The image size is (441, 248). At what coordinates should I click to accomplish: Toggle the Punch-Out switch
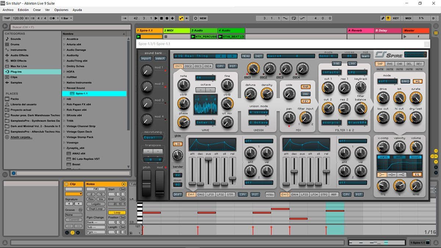[302, 18]
